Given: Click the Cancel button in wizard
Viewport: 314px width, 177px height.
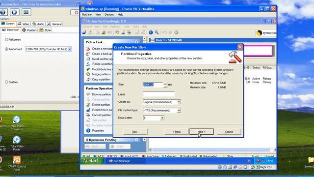Looking at the screenshot, I should click(x=229, y=132).
